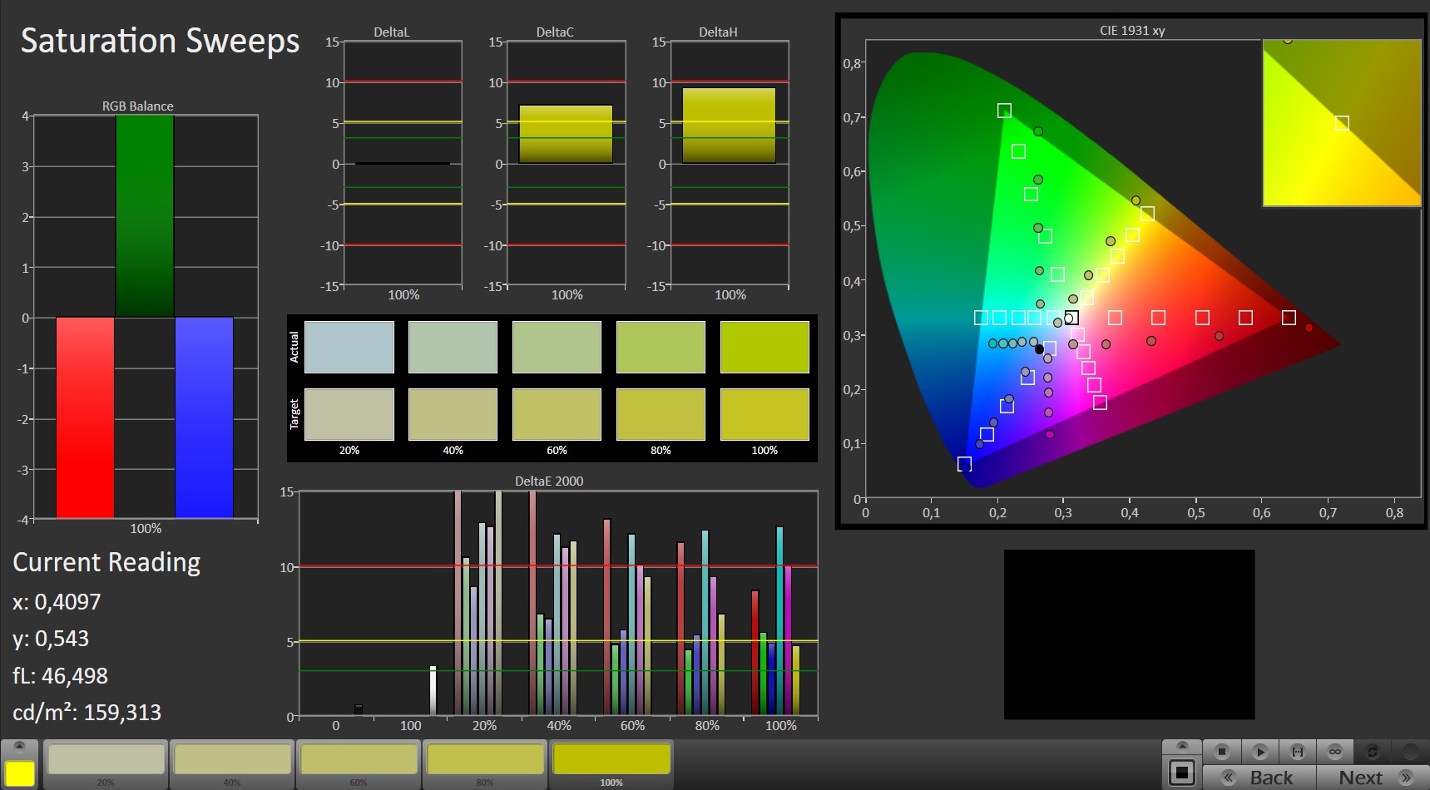Select the yellow color swatch at bottom left
This screenshot has height=790, width=1430.
pos(20,773)
